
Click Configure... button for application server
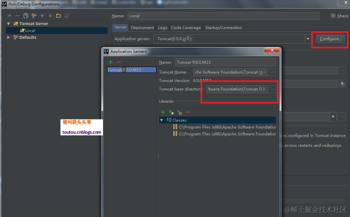coord(330,39)
